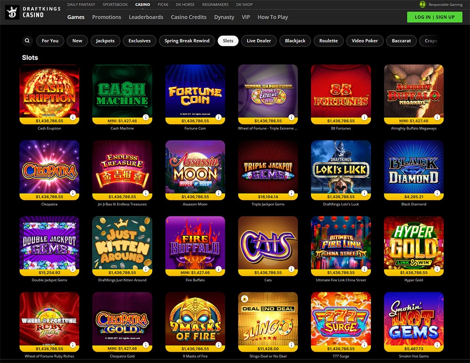This screenshot has height=363, width=470.
Task: Open info icon on Just Kitten Around tile
Action: (x=146, y=269)
